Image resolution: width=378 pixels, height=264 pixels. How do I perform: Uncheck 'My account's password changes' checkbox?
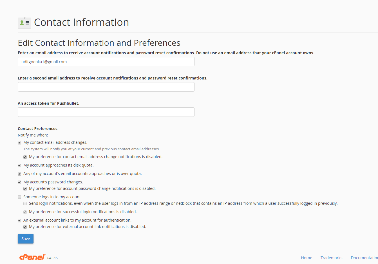19,182
